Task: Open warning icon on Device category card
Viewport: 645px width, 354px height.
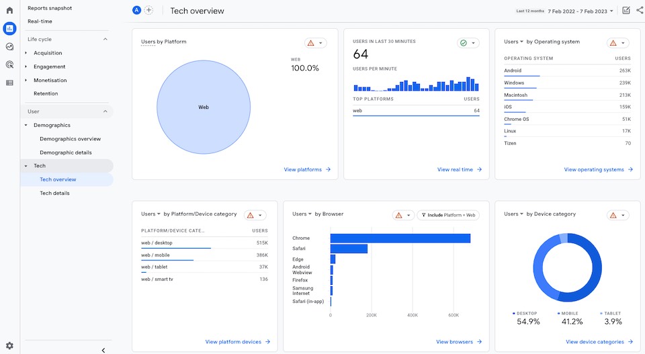Action: [618, 215]
